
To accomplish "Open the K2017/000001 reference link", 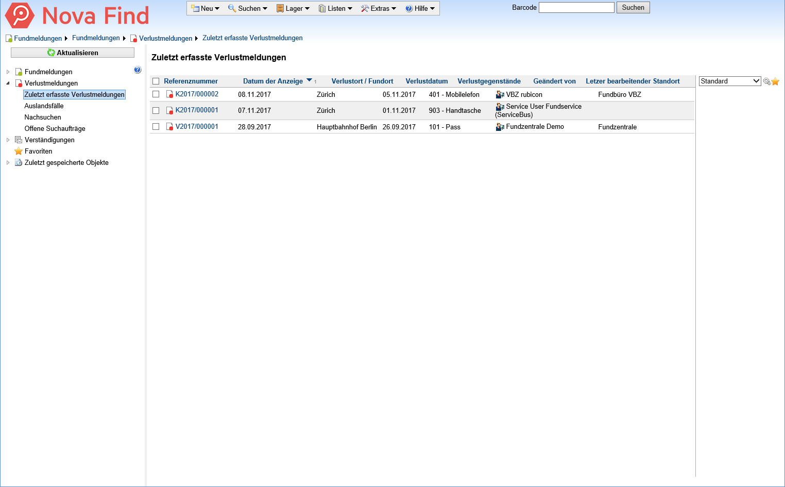I will [x=197, y=110].
